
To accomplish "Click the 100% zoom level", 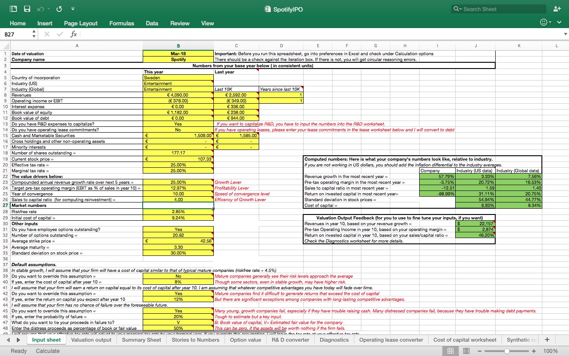I will click(550, 351).
